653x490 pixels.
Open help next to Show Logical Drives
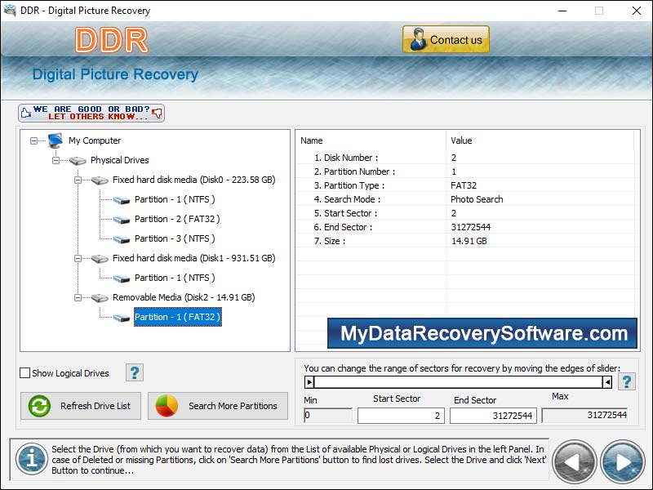[x=134, y=372]
